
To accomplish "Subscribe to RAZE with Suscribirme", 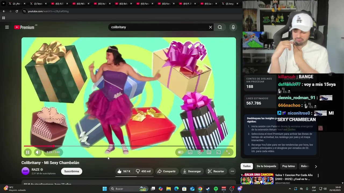I will point(71,171).
